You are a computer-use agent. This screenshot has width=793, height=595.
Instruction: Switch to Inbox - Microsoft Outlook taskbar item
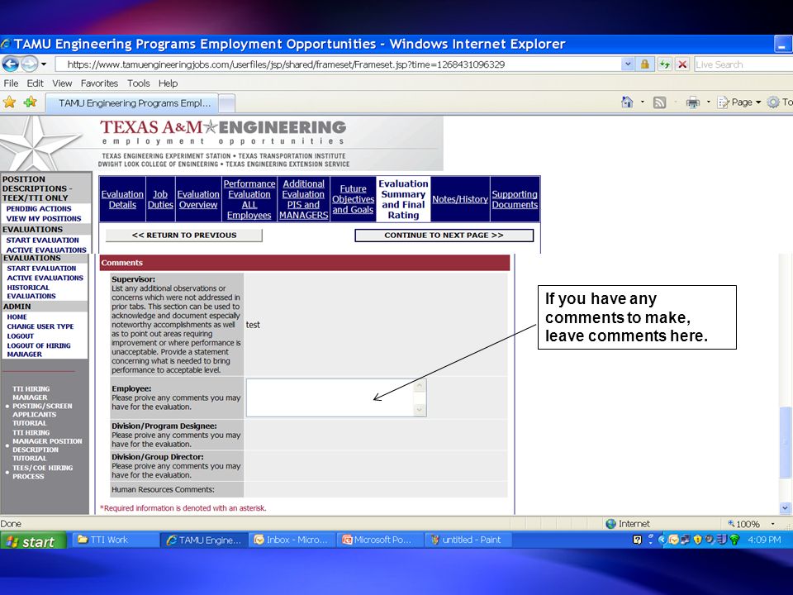coord(292,540)
